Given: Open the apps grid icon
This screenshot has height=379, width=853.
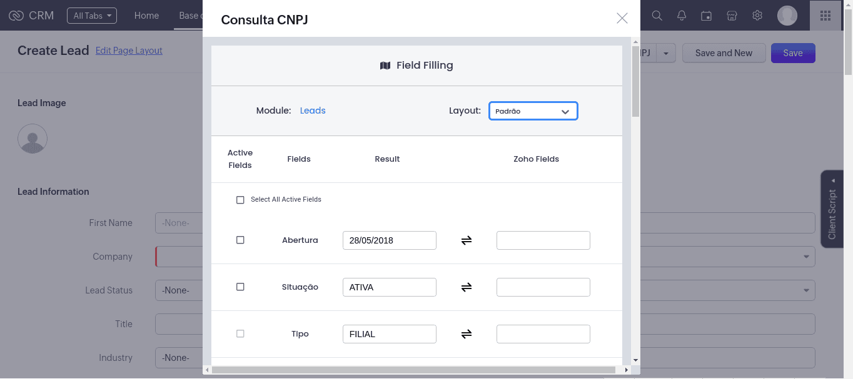Looking at the screenshot, I should 825,16.
